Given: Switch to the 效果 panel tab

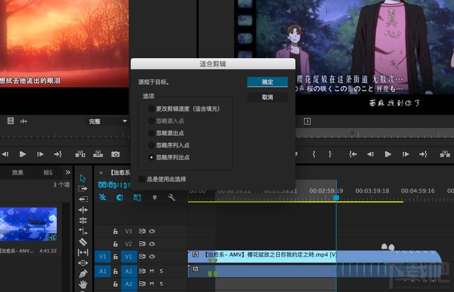Looking at the screenshot, I should click(x=18, y=172).
